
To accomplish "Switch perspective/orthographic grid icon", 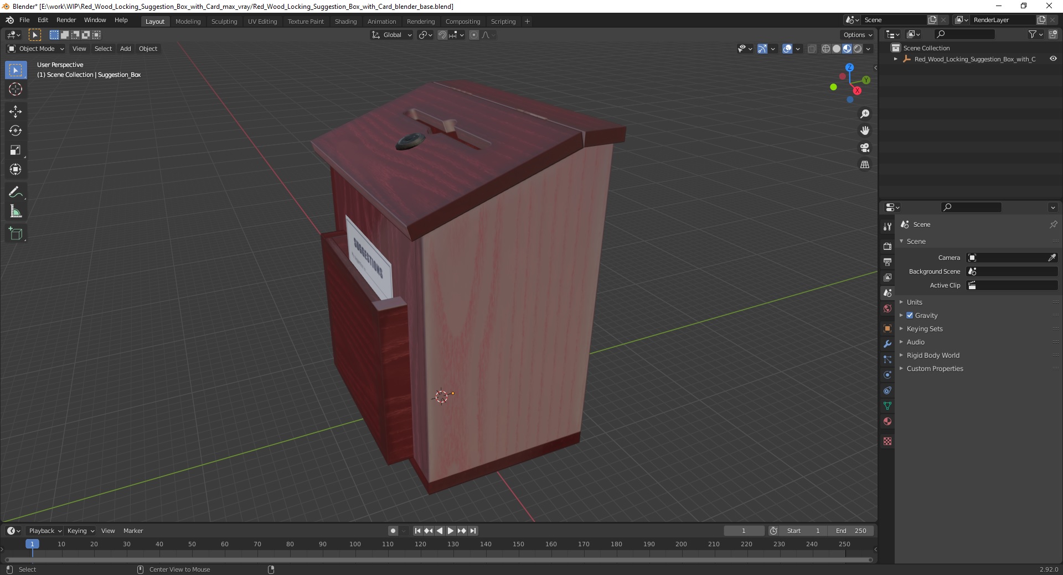I will 864,164.
